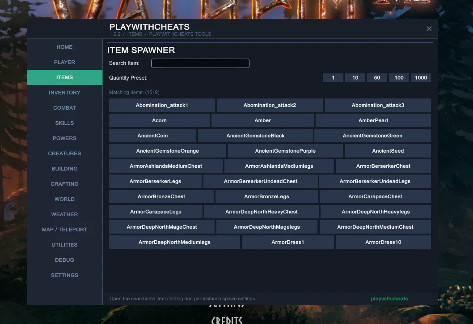
Task: Spawn AncientGemstonePurple item
Action: coord(285,151)
